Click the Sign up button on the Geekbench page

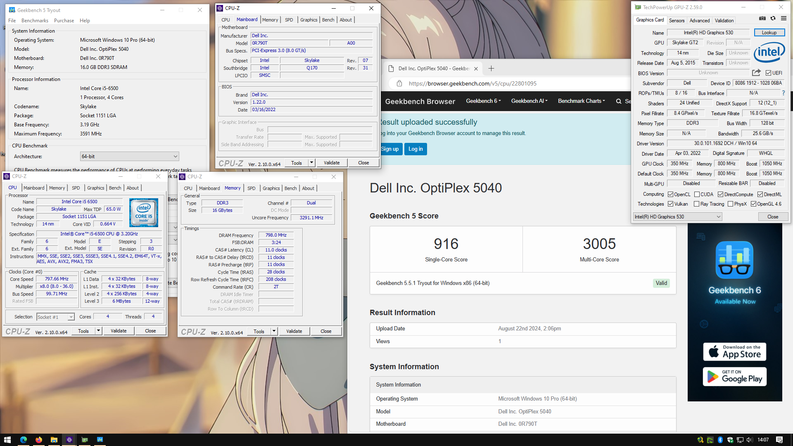click(390, 149)
